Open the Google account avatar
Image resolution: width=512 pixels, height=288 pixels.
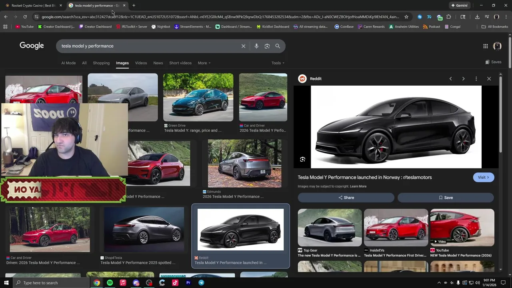tap(497, 46)
